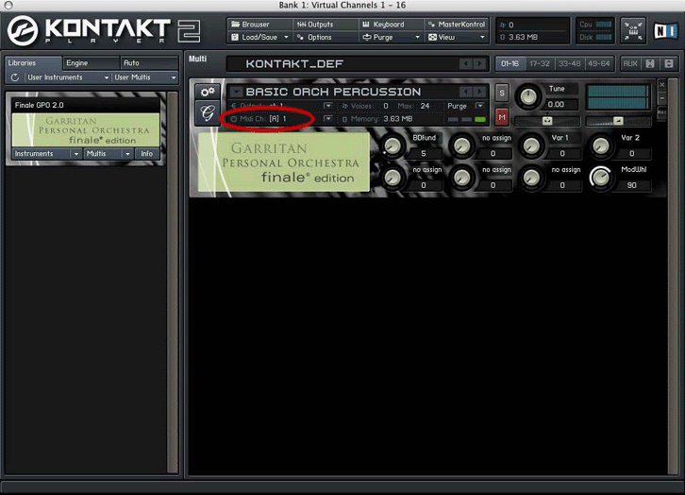This screenshot has height=495, width=685.
Task: Click the library browser vertical scrollbar
Action: (x=173, y=282)
